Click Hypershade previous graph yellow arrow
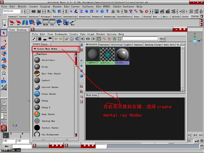Viewport: 204px width, 153px height. (56, 39)
